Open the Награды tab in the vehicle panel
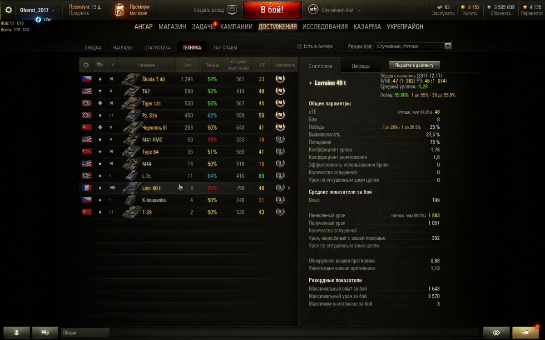The image size is (545, 340). click(x=361, y=66)
